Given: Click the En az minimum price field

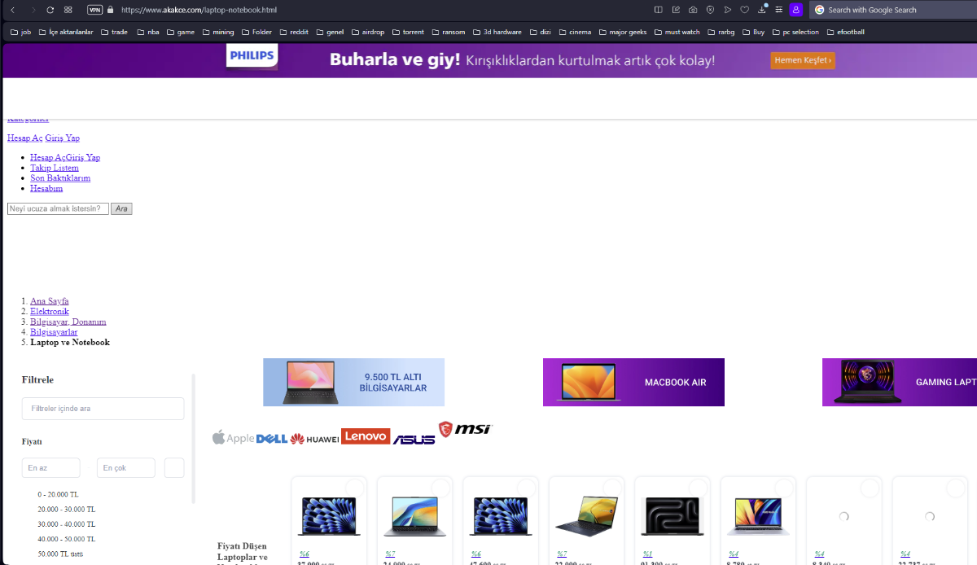Looking at the screenshot, I should (50, 468).
